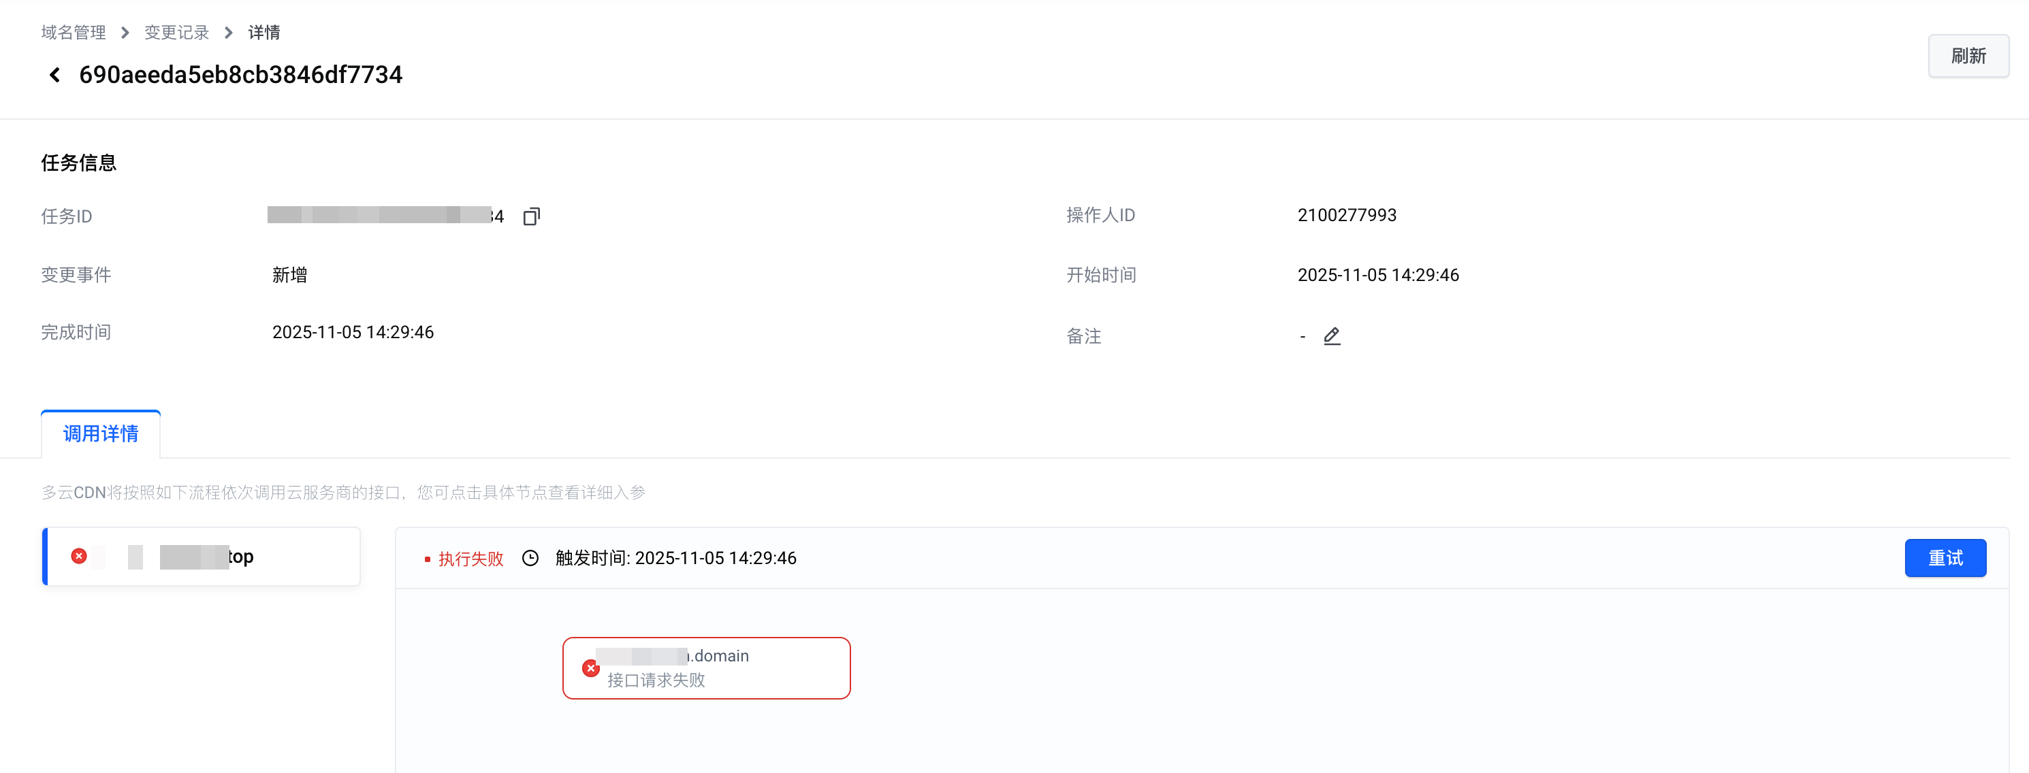This screenshot has height=773, width=2029.
Task: Switch to 调用详情 tab
Action: pyautogui.click(x=101, y=433)
